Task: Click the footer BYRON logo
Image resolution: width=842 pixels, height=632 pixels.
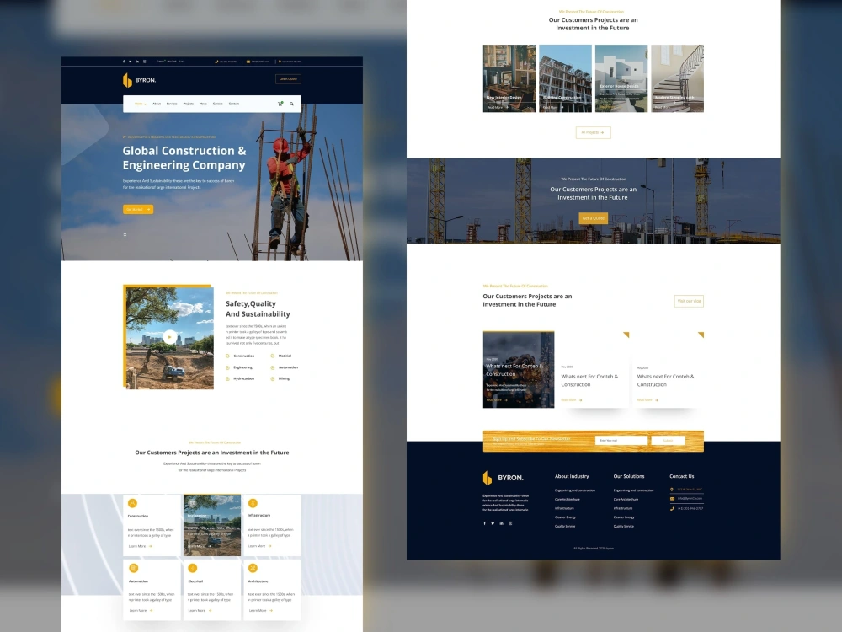Action: click(x=504, y=477)
